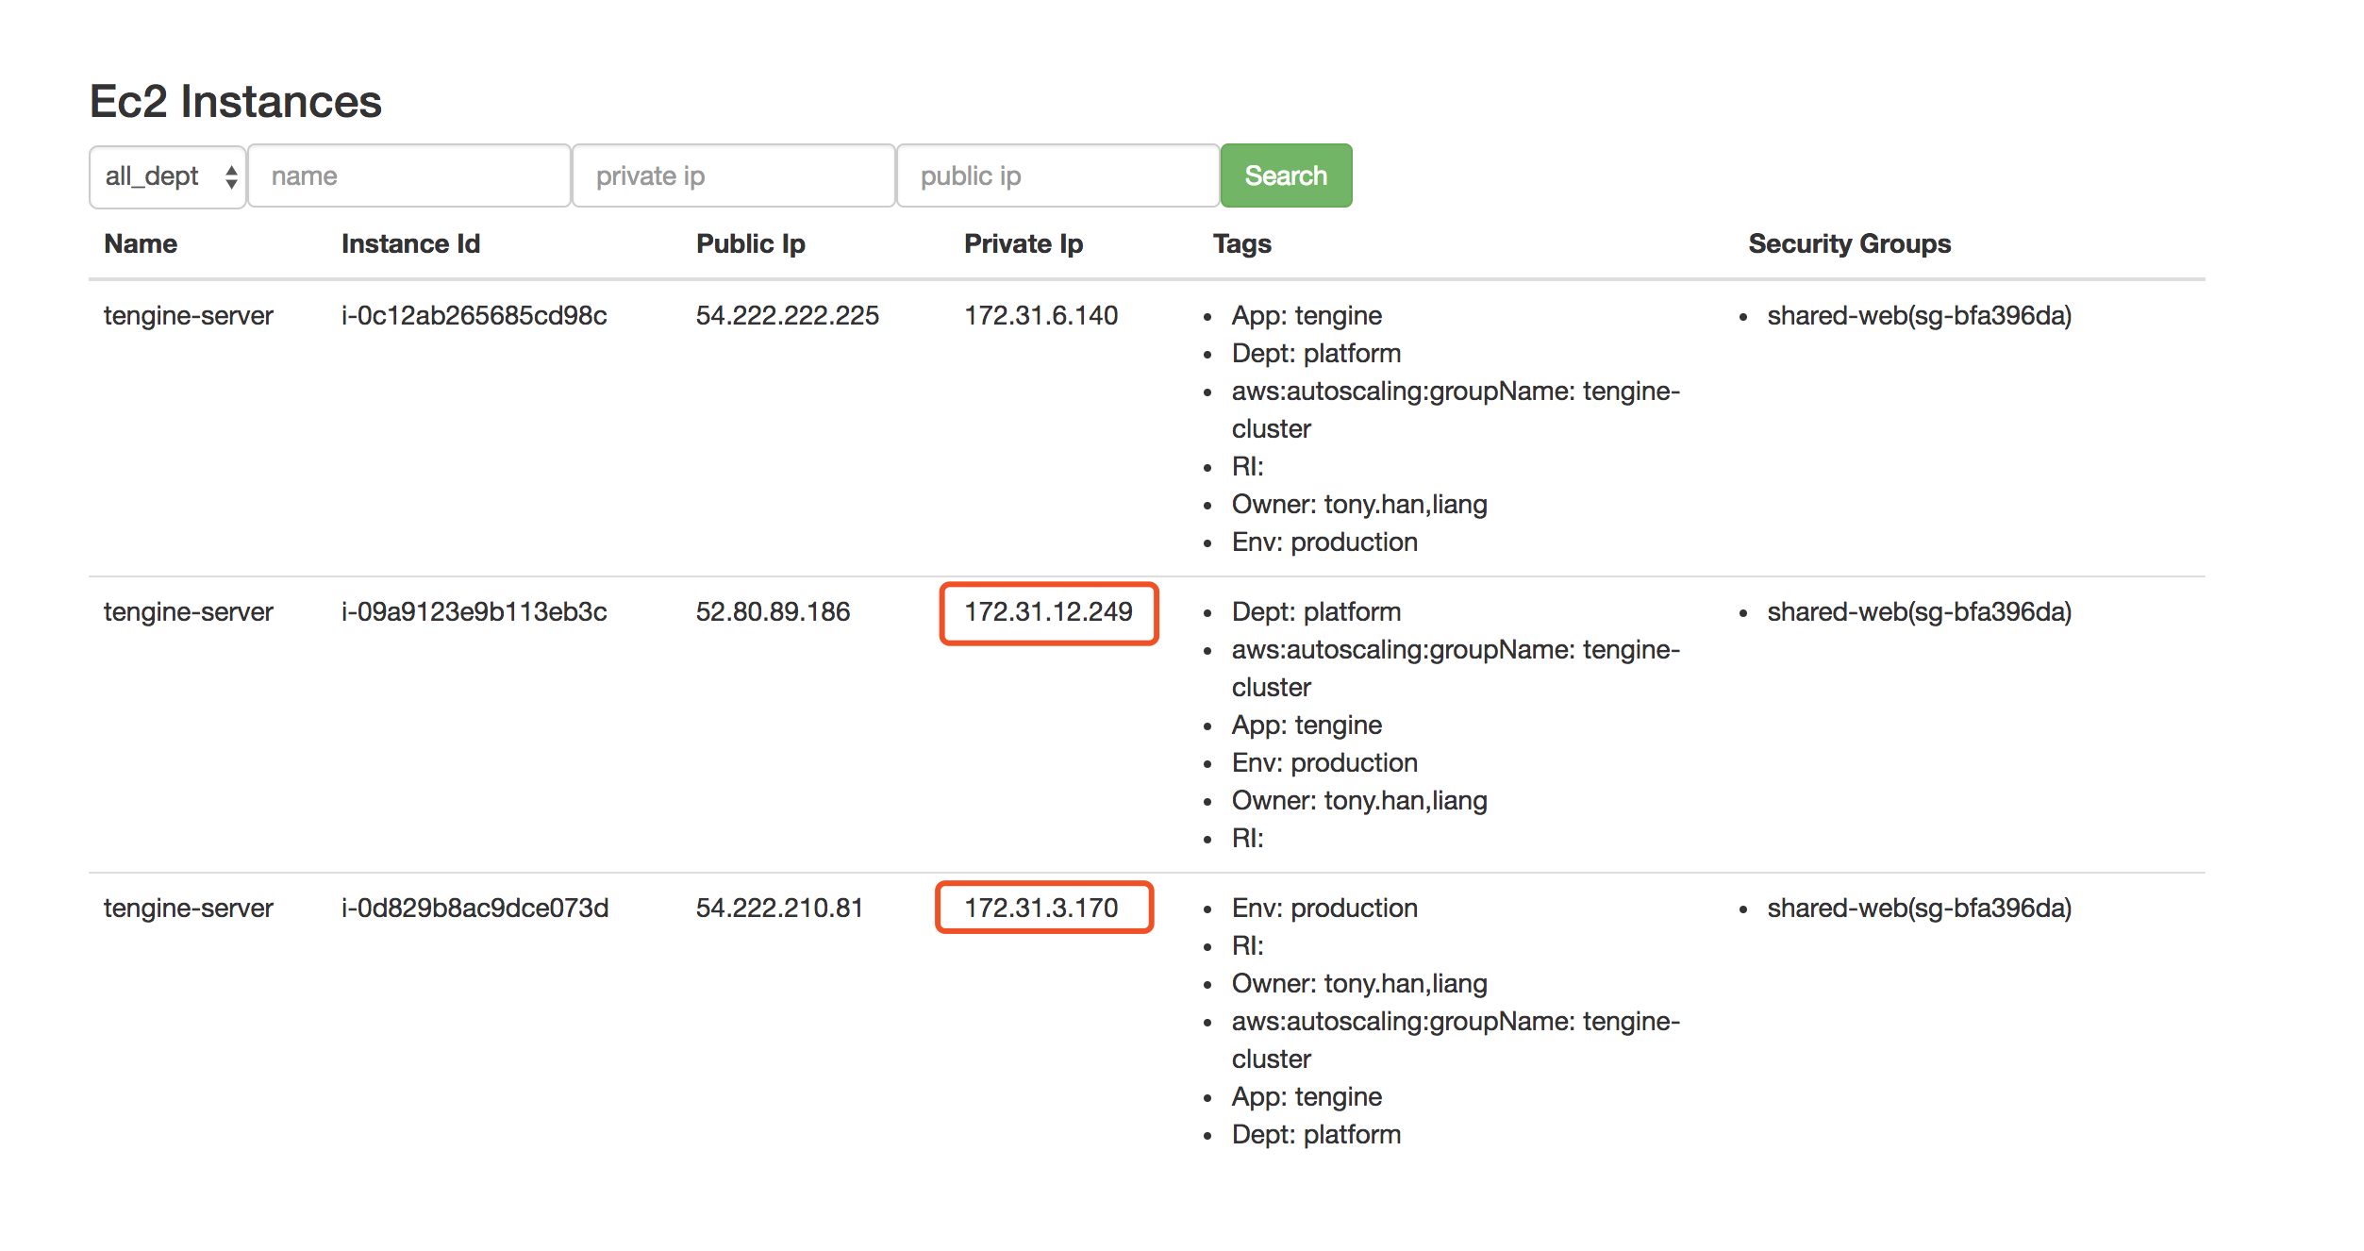
Task: Click into the public ip field
Action: [x=1057, y=176]
